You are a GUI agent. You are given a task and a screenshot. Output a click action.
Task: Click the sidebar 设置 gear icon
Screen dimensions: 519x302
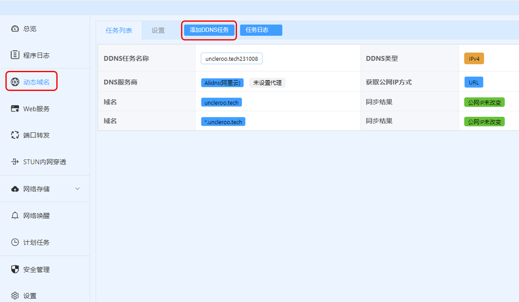point(15,296)
